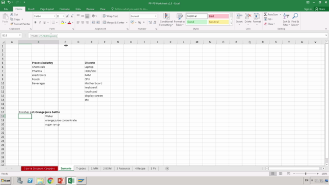Image resolution: width=329 pixels, height=185 pixels.
Task: Open Find & Select menu
Action: click(295, 20)
